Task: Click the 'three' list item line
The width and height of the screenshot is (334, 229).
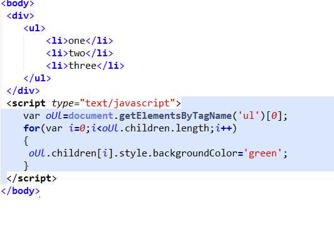Action: click(85, 66)
